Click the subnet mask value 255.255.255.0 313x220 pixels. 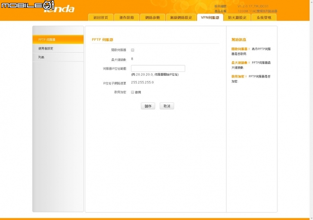142,82
